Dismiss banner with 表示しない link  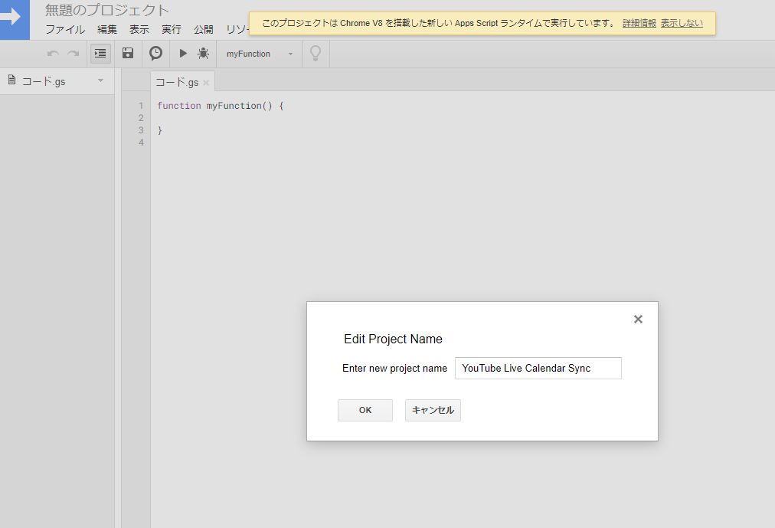[682, 23]
